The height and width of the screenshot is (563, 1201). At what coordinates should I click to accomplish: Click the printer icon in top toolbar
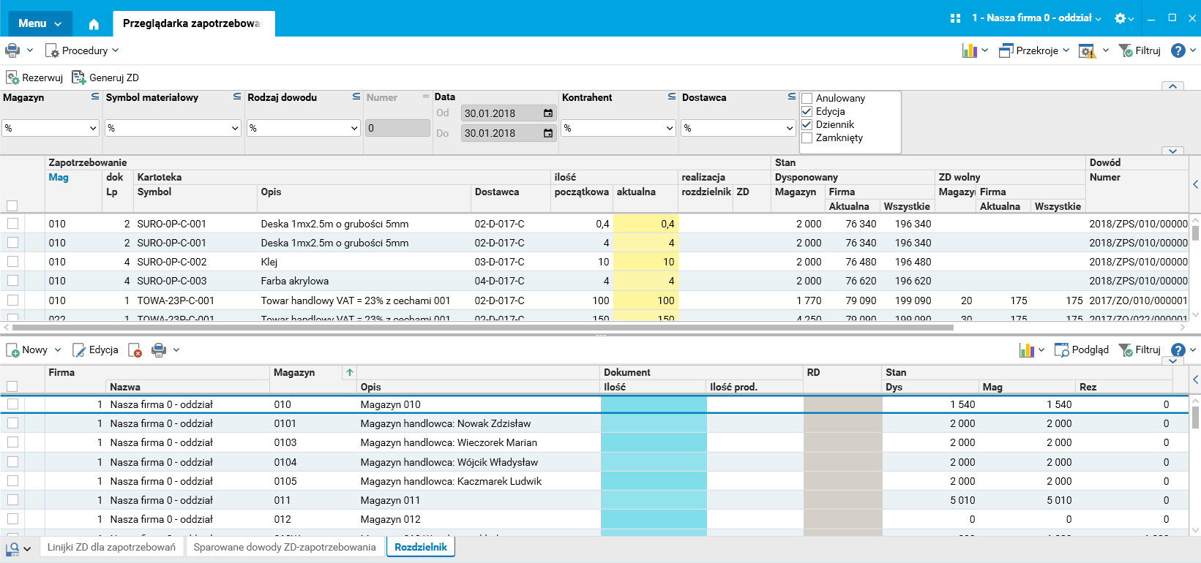pos(12,50)
